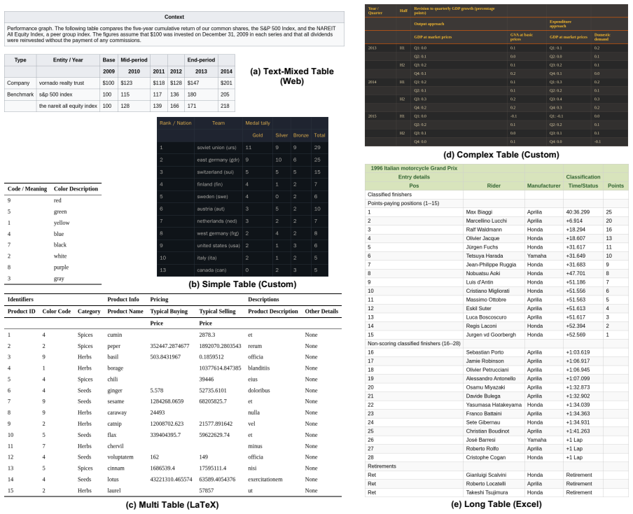Click the Gold column header
The width and height of the screenshot is (633, 514).
258,135
